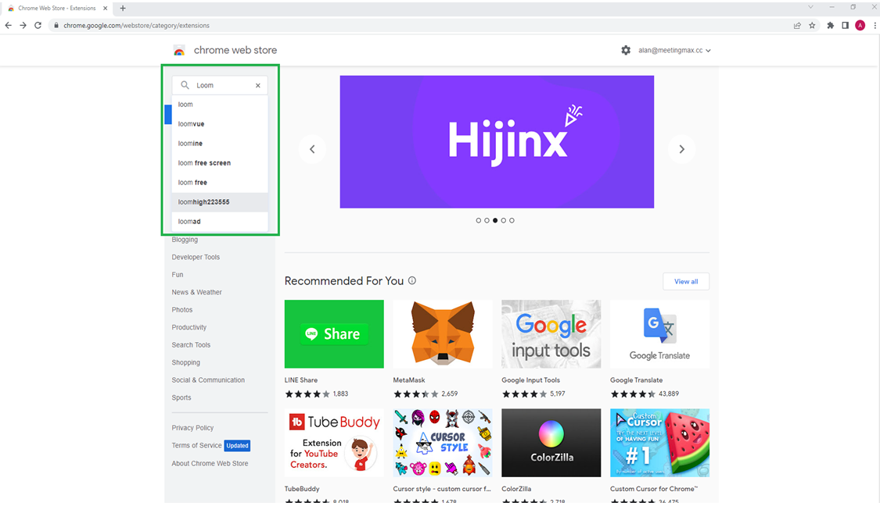This screenshot has width=880, height=506.
Task: Open the Chrome three-dot menu
Action: (875, 25)
